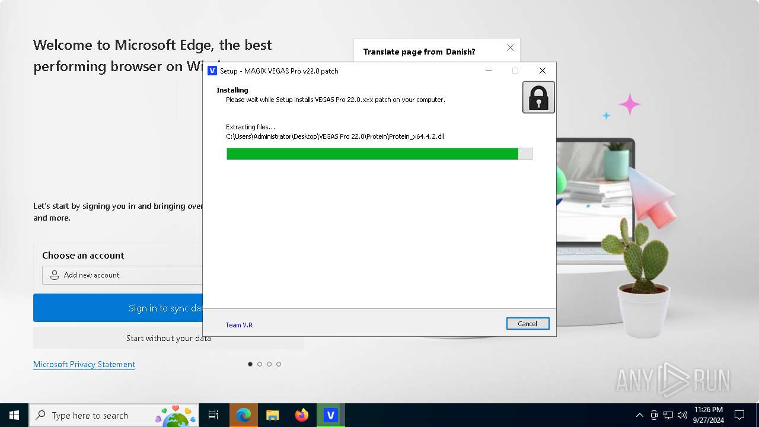Open File Explorer from taskbar

click(x=273, y=415)
